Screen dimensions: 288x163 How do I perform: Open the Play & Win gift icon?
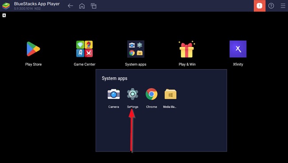tap(187, 49)
